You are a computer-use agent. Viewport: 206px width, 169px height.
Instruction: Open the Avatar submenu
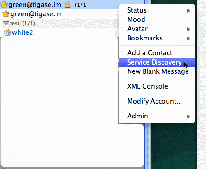pyautogui.click(x=157, y=29)
